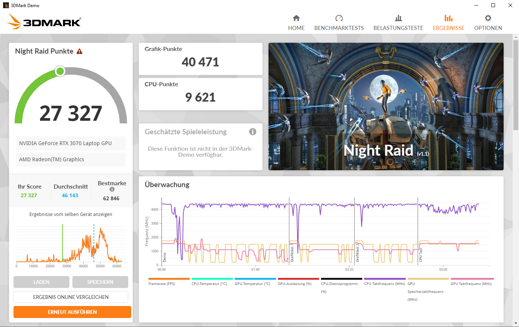Click the main score 27 327
Screen dimensions: 519x327
[x=71, y=113]
